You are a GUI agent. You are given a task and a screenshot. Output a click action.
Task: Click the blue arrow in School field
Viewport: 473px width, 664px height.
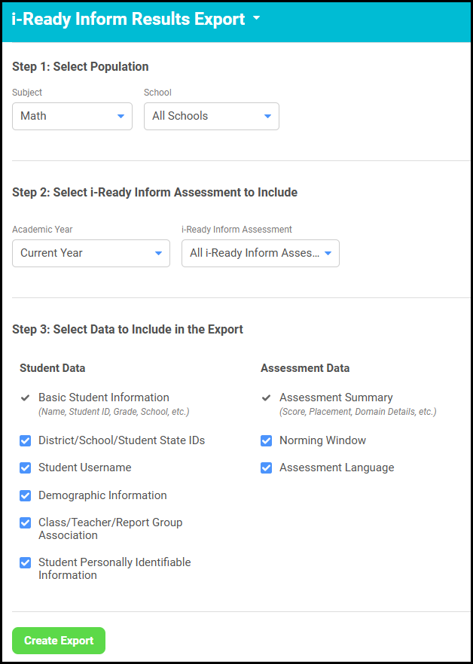267,117
